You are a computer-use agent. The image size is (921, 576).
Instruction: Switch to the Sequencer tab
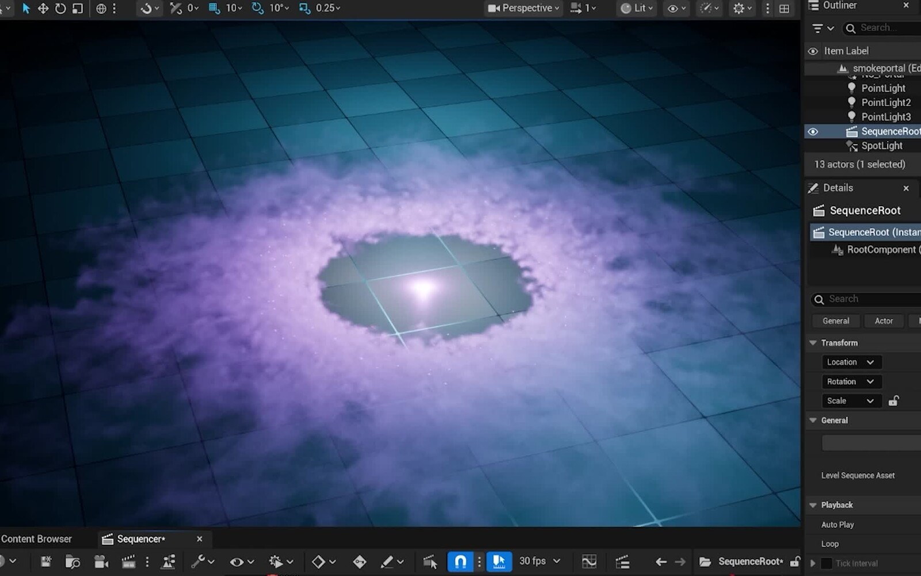(141, 539)
